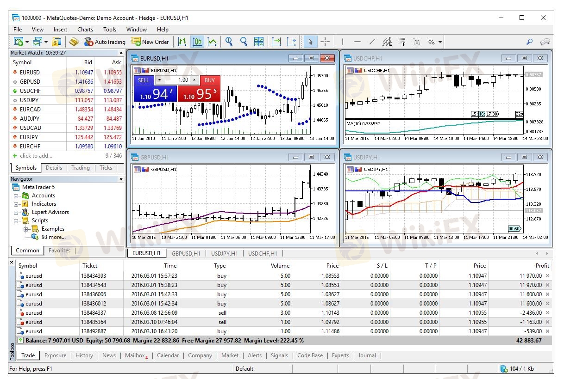
Task: Collapse the Scripts tree node
Action: pyautogui.click(x=16, y=220)
